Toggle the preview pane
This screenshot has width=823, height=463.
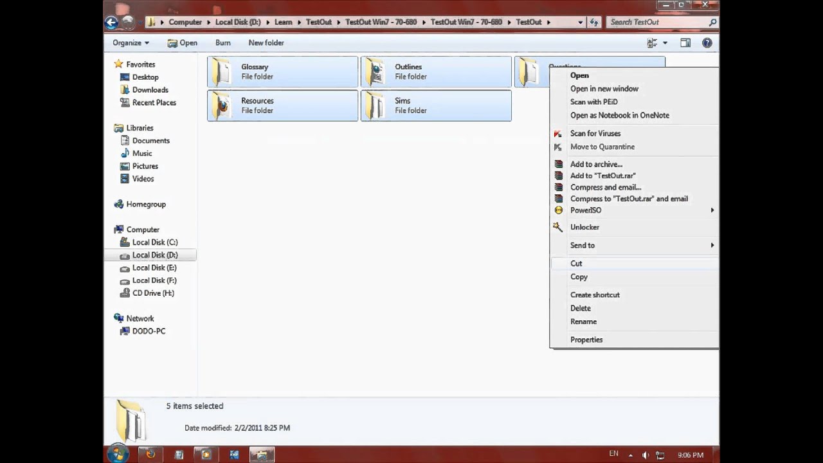click(x=685, y=43)
